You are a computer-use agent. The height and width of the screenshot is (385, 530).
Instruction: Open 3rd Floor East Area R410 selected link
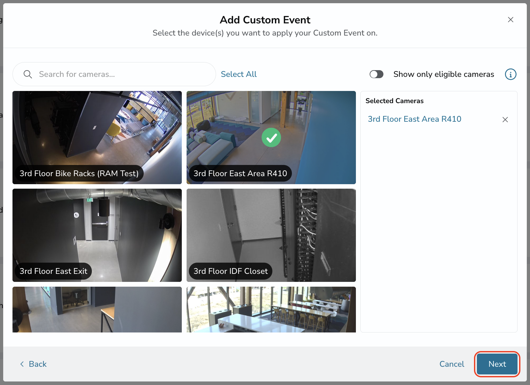click(414, 119)
